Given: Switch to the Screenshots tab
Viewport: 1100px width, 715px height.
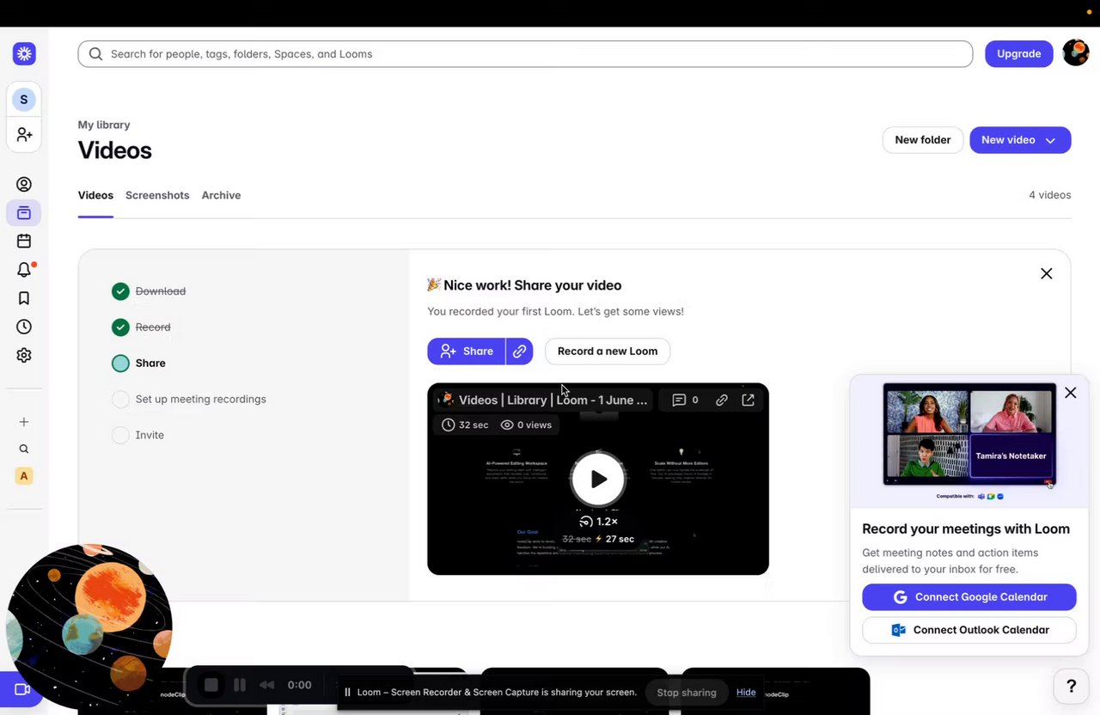Looking at the screenshot, I should [157, 195].
